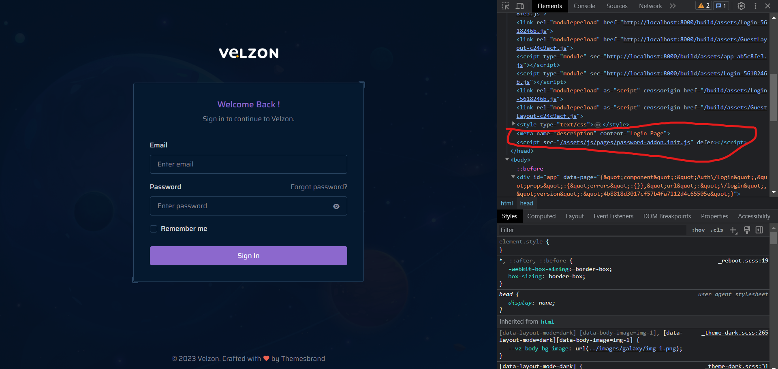Expand the collapsed style content ellipsis

[598, 125]
